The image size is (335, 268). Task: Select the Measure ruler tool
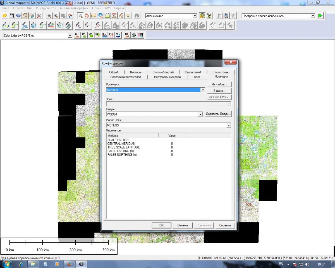point(94,16)
